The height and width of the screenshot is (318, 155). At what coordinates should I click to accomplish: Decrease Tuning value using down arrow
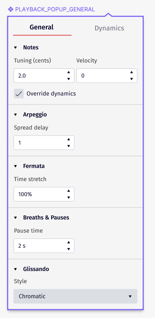tap(68, 79)
